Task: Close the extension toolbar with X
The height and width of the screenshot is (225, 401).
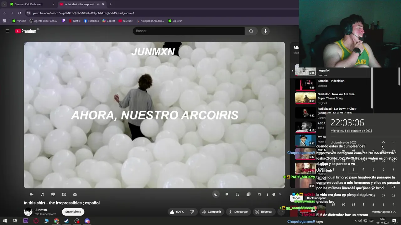Action: (x=280, y=194)
